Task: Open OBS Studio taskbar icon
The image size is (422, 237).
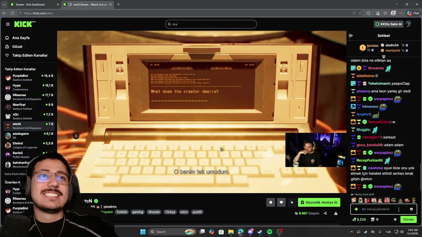Action: point(279,232)
